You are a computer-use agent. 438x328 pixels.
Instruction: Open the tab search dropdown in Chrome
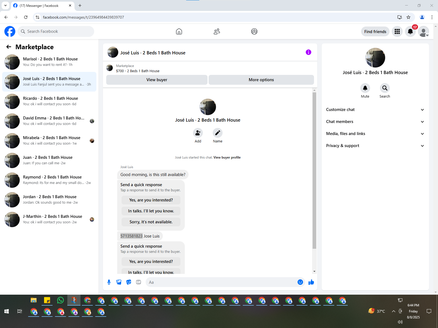point(5,5)
